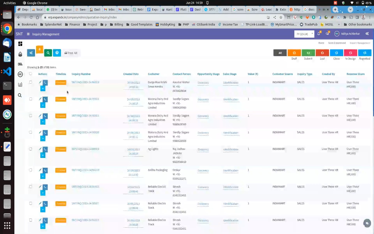Click the phone call icon for inquiry 00323
This screenshot has width=374, height=234.
(45, 83)
